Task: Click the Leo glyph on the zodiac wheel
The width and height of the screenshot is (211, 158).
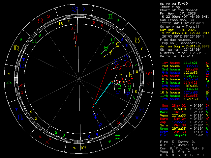Action: click(x=40, y=20)
